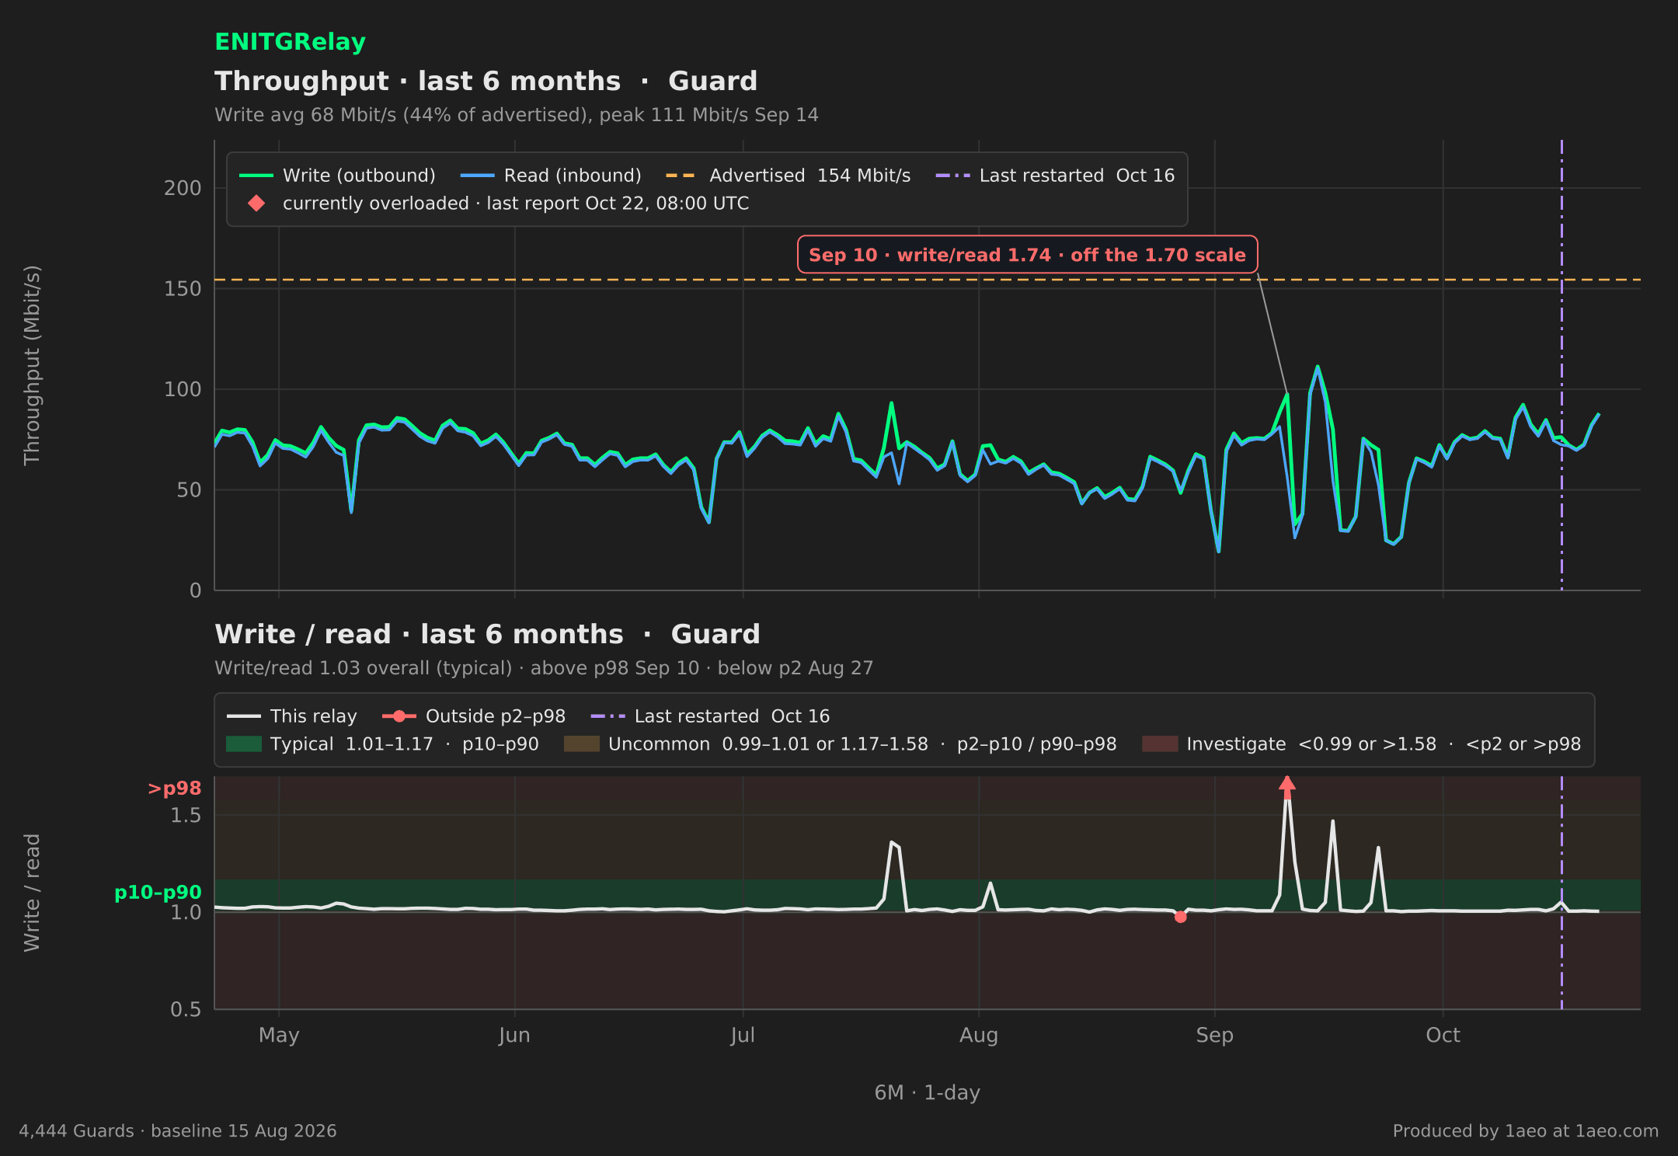
Task: Click the Write / read · last 6 months heading
Action: pyautogui.click(x=487, y=634)
